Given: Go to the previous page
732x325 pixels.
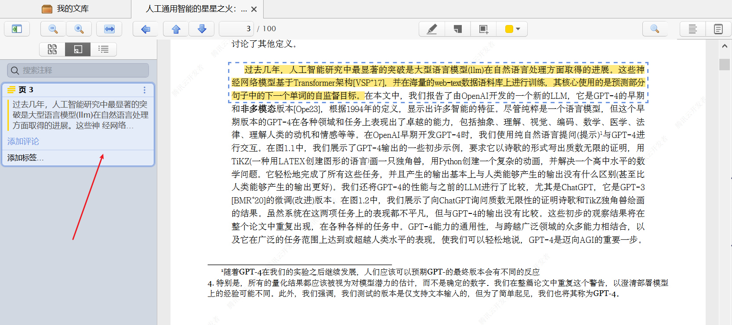Looking at the screenshot, I should [176, 29].
